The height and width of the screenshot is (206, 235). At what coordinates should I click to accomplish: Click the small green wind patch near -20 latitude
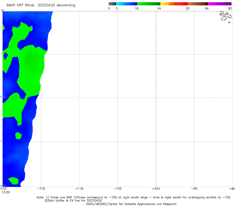pos(14,181)
